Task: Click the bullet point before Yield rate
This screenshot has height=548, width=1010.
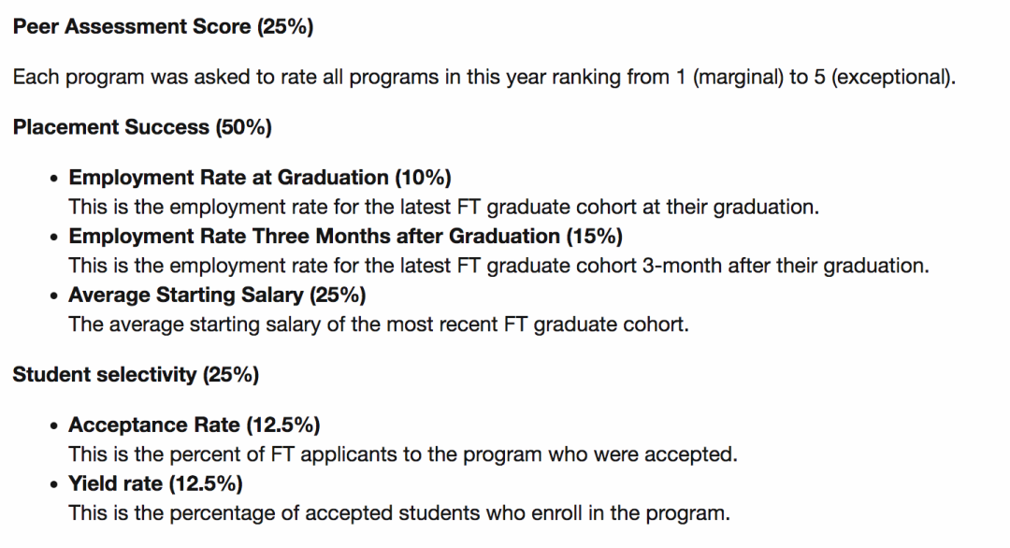Action: click(54, 484)
